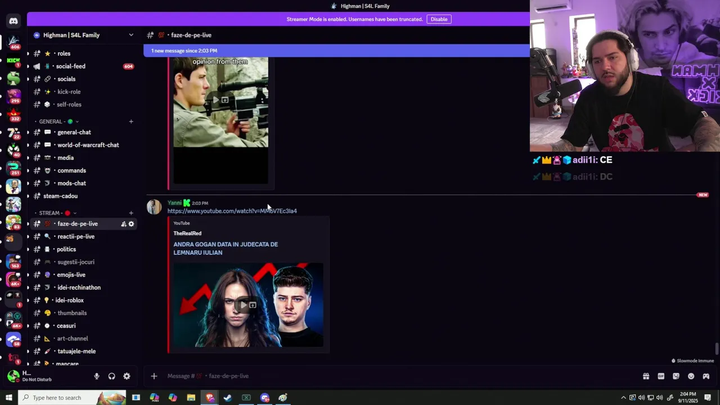Open the gift Nitro icon
The height and width of the screenshot is (405, 720).
646,376
